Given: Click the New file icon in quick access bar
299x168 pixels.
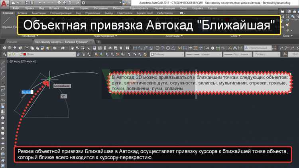Looking at the screenshot, I should coord(13,3).
